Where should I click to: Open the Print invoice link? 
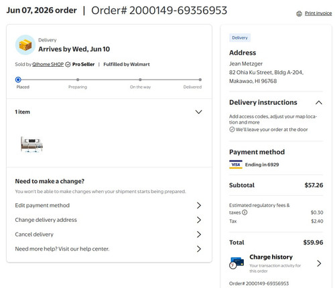pos(318,13)
